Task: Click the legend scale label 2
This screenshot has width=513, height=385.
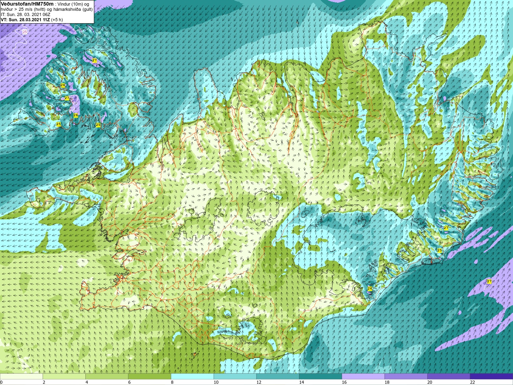Action: coord(44,382)
